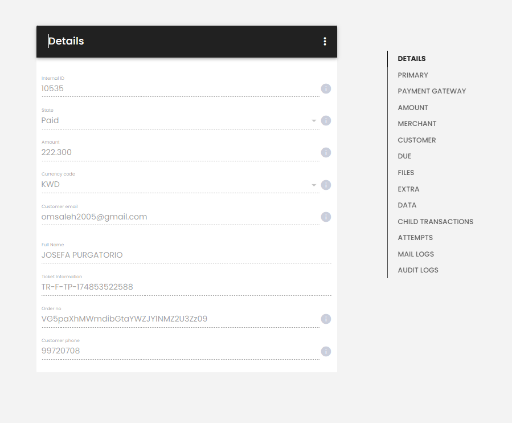The image size is (512, 423).
Task: Open the three-dot menu in Details header
Action: point(325,41)
